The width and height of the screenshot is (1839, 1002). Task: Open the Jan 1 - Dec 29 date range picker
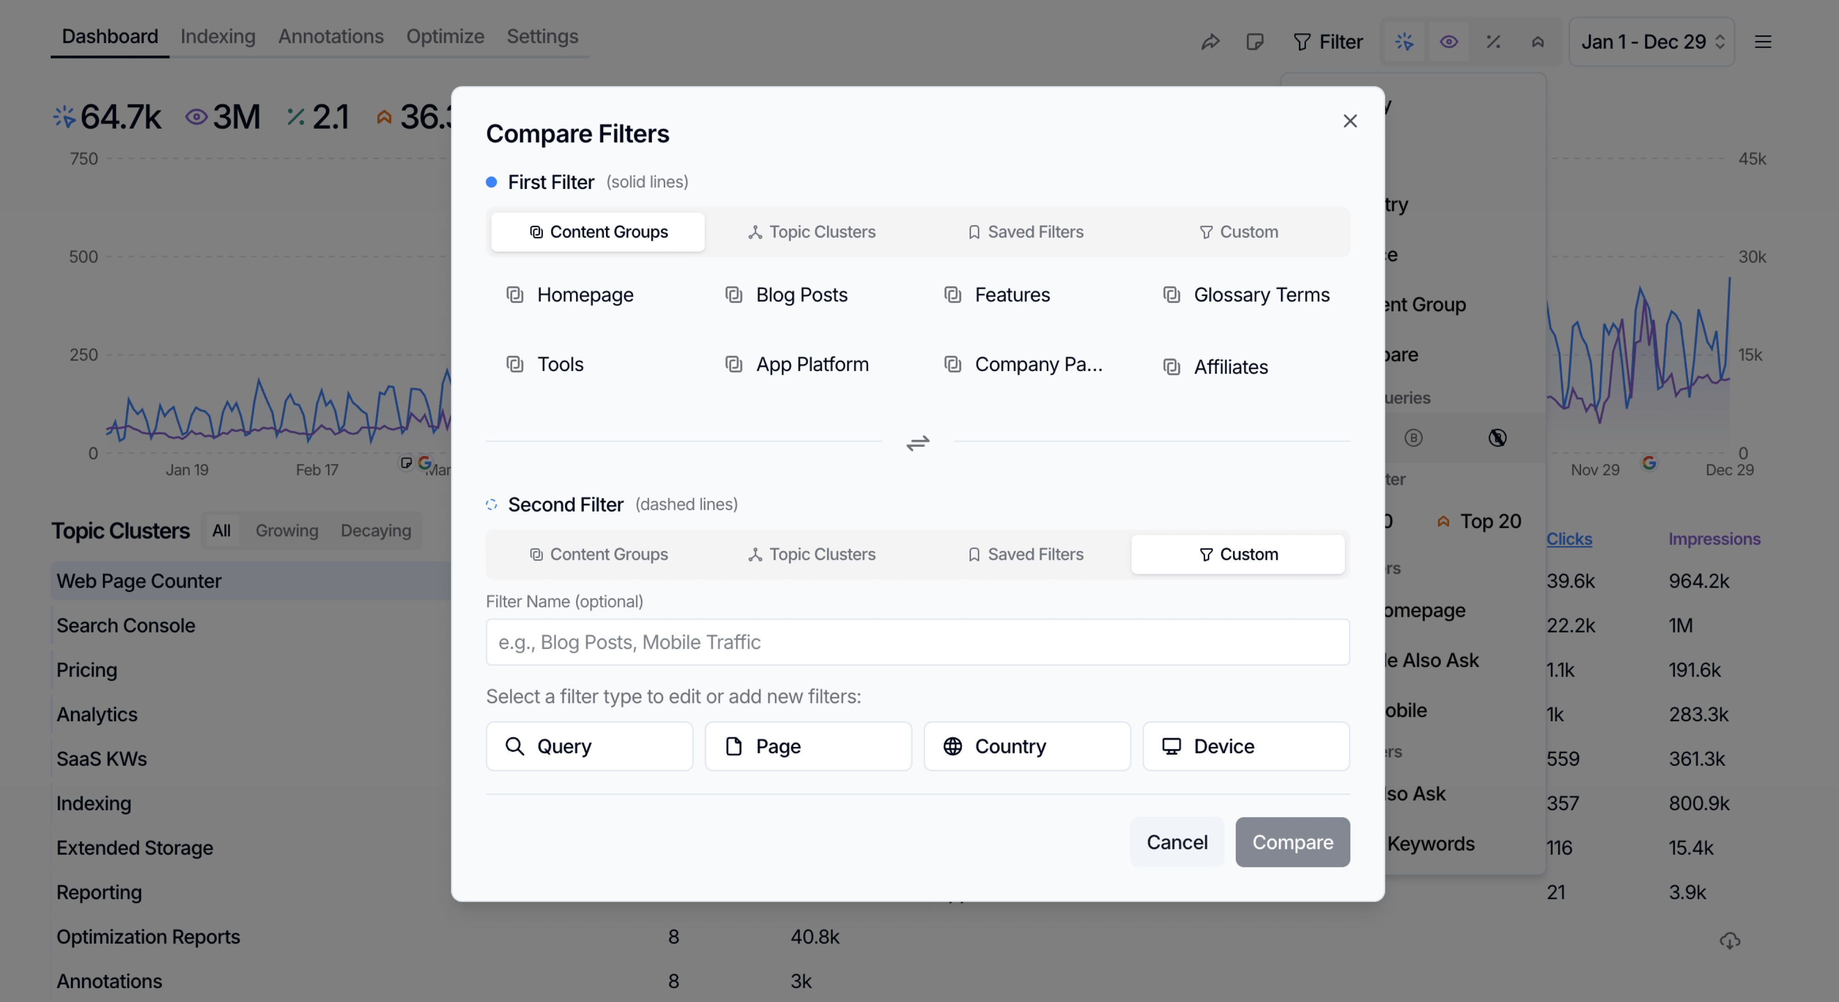click(1651, 41)
